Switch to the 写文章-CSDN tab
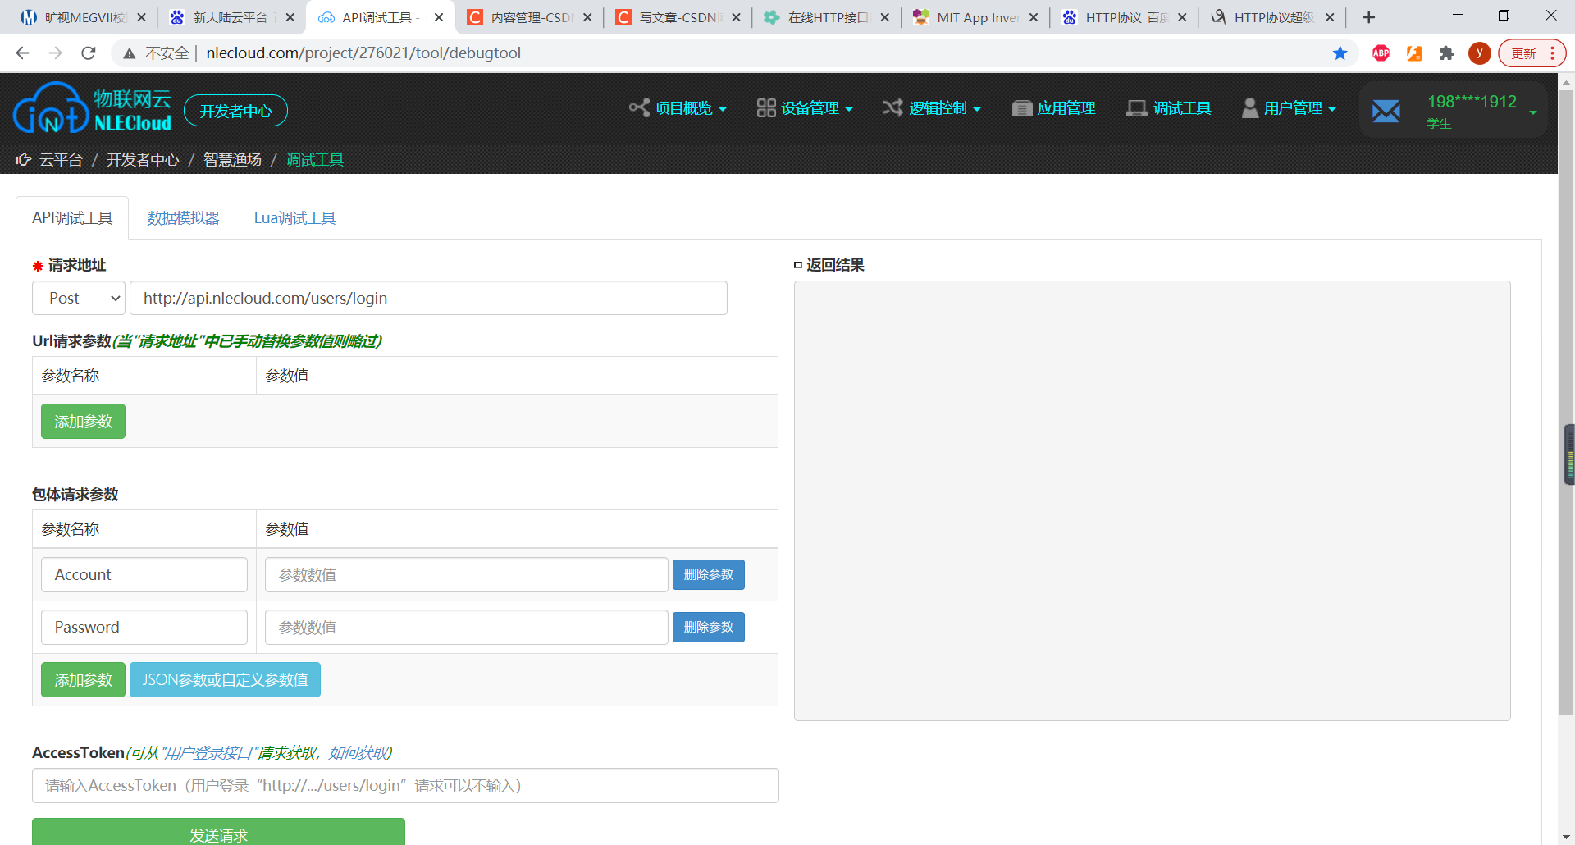The height and width of the screenshot is (845, 1575). tap(678, 17)
